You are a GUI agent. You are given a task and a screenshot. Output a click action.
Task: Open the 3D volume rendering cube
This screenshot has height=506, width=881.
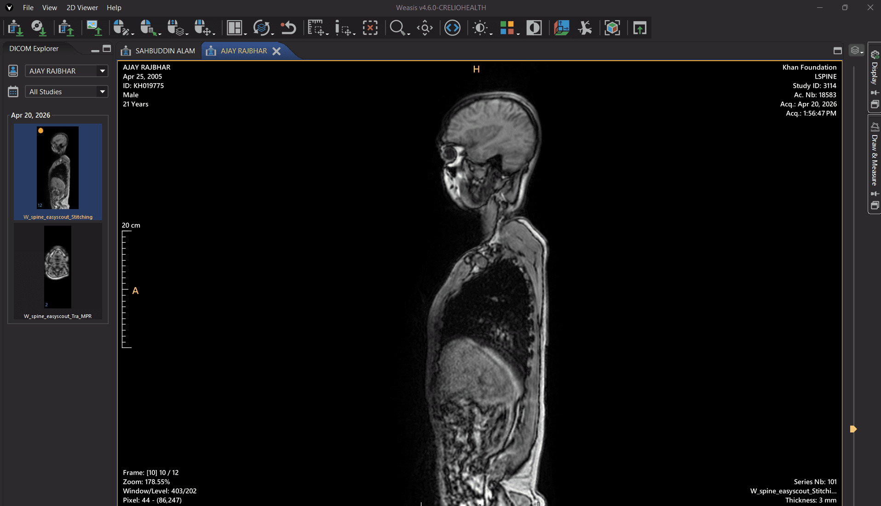point(612,28)
